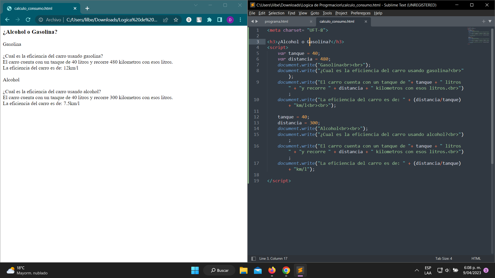Add new tab with plus in Sublime
Viewport: 495px width, 278px height.
[484, 21]
